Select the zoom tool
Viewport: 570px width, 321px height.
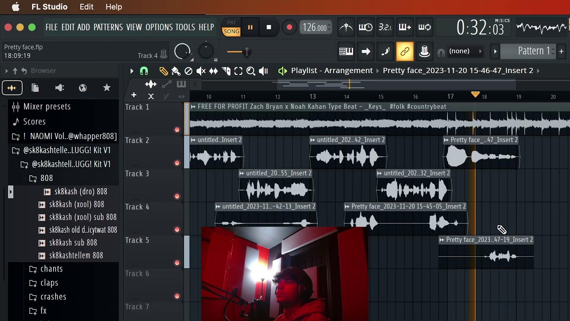pyautogui.click(x=251, y=71)
